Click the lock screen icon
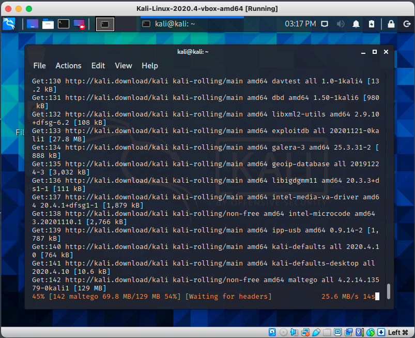This screenshot has height=338, width=415. (391, 24)
